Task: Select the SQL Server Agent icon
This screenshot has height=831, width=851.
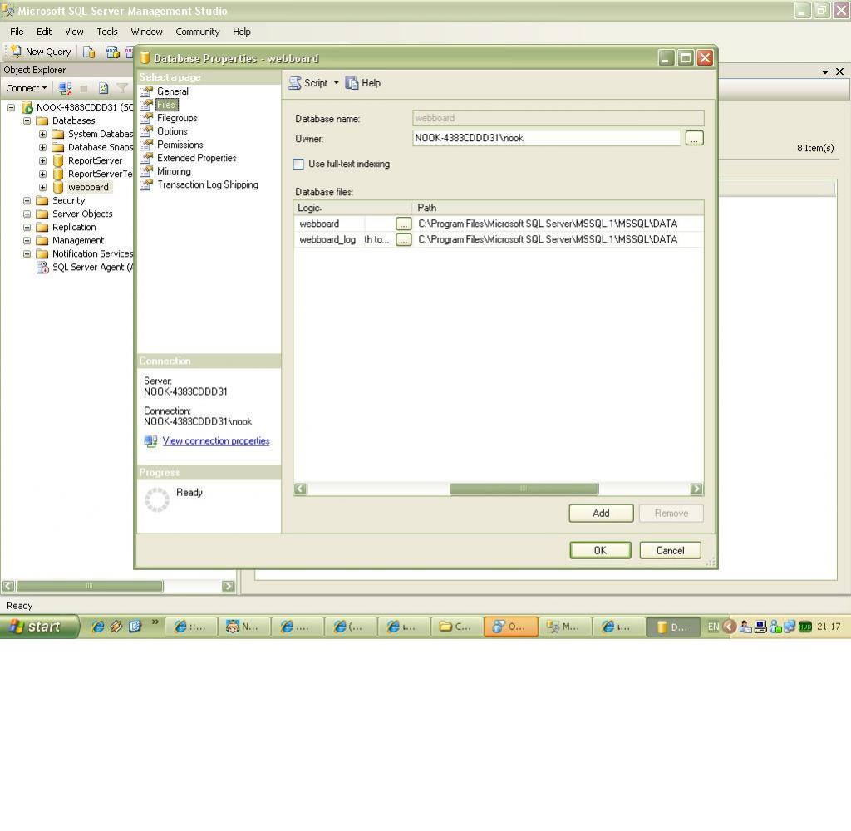Action: pos(42,267)
